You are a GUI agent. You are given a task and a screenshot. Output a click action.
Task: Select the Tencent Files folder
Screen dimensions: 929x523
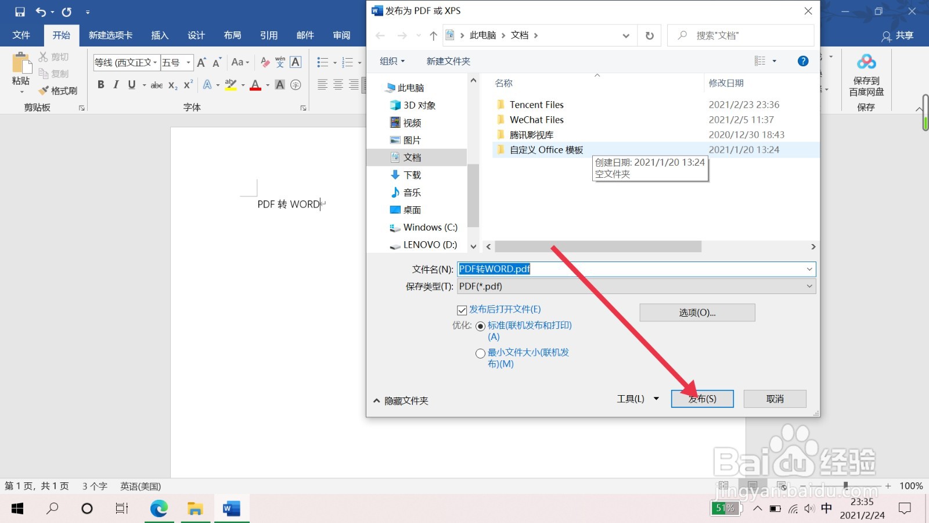coord(536,105)
